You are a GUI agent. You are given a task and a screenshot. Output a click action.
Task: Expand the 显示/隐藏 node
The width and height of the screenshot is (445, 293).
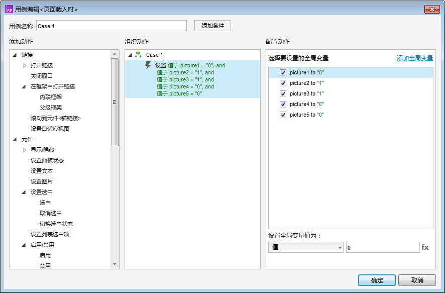tap(25, 150)
